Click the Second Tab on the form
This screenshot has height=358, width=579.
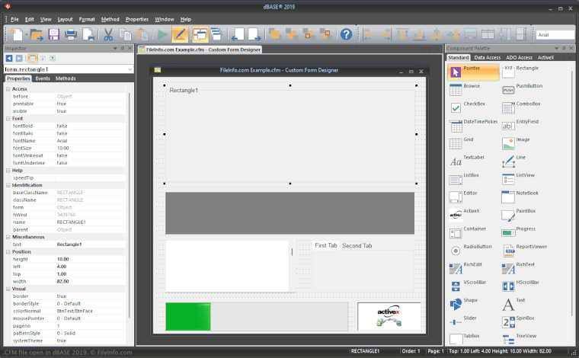[x=357, y=246]
